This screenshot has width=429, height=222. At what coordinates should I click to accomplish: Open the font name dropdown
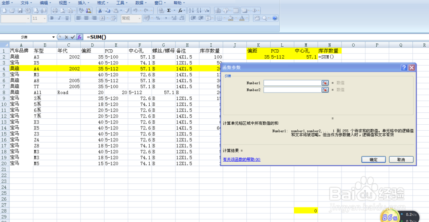coord(28,18)
